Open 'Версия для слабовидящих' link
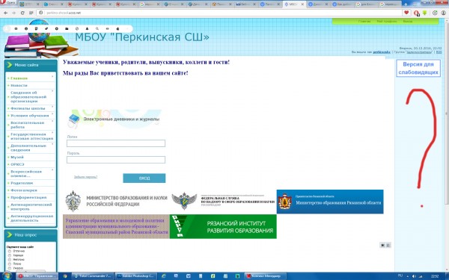Screen dimensions: 449x280 tap(418, 68)
